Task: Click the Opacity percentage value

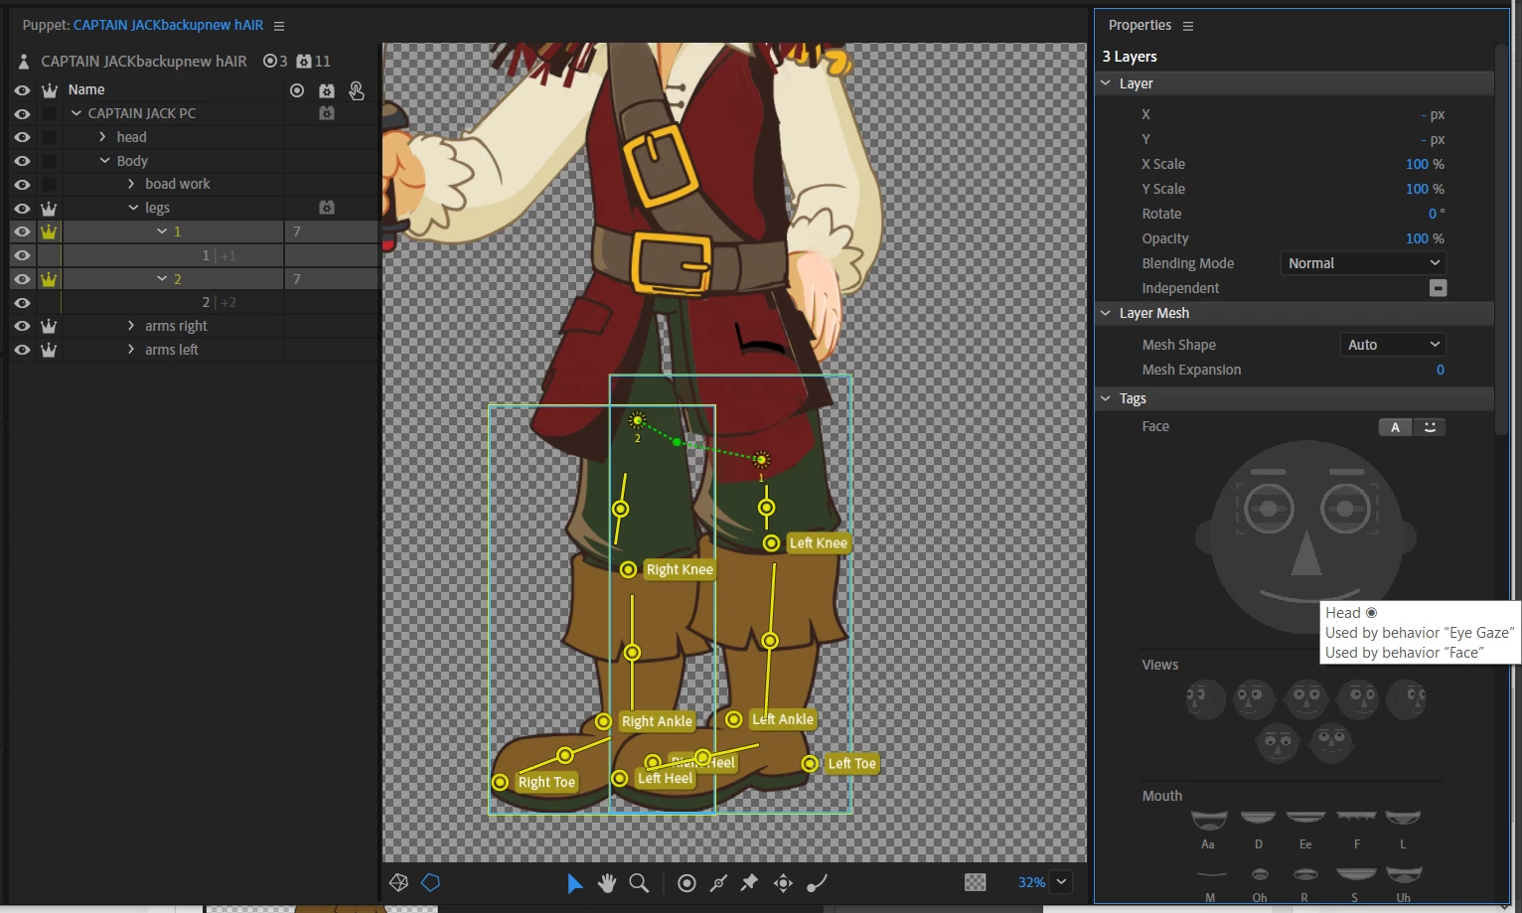Action: click(x=1417, y=238)
